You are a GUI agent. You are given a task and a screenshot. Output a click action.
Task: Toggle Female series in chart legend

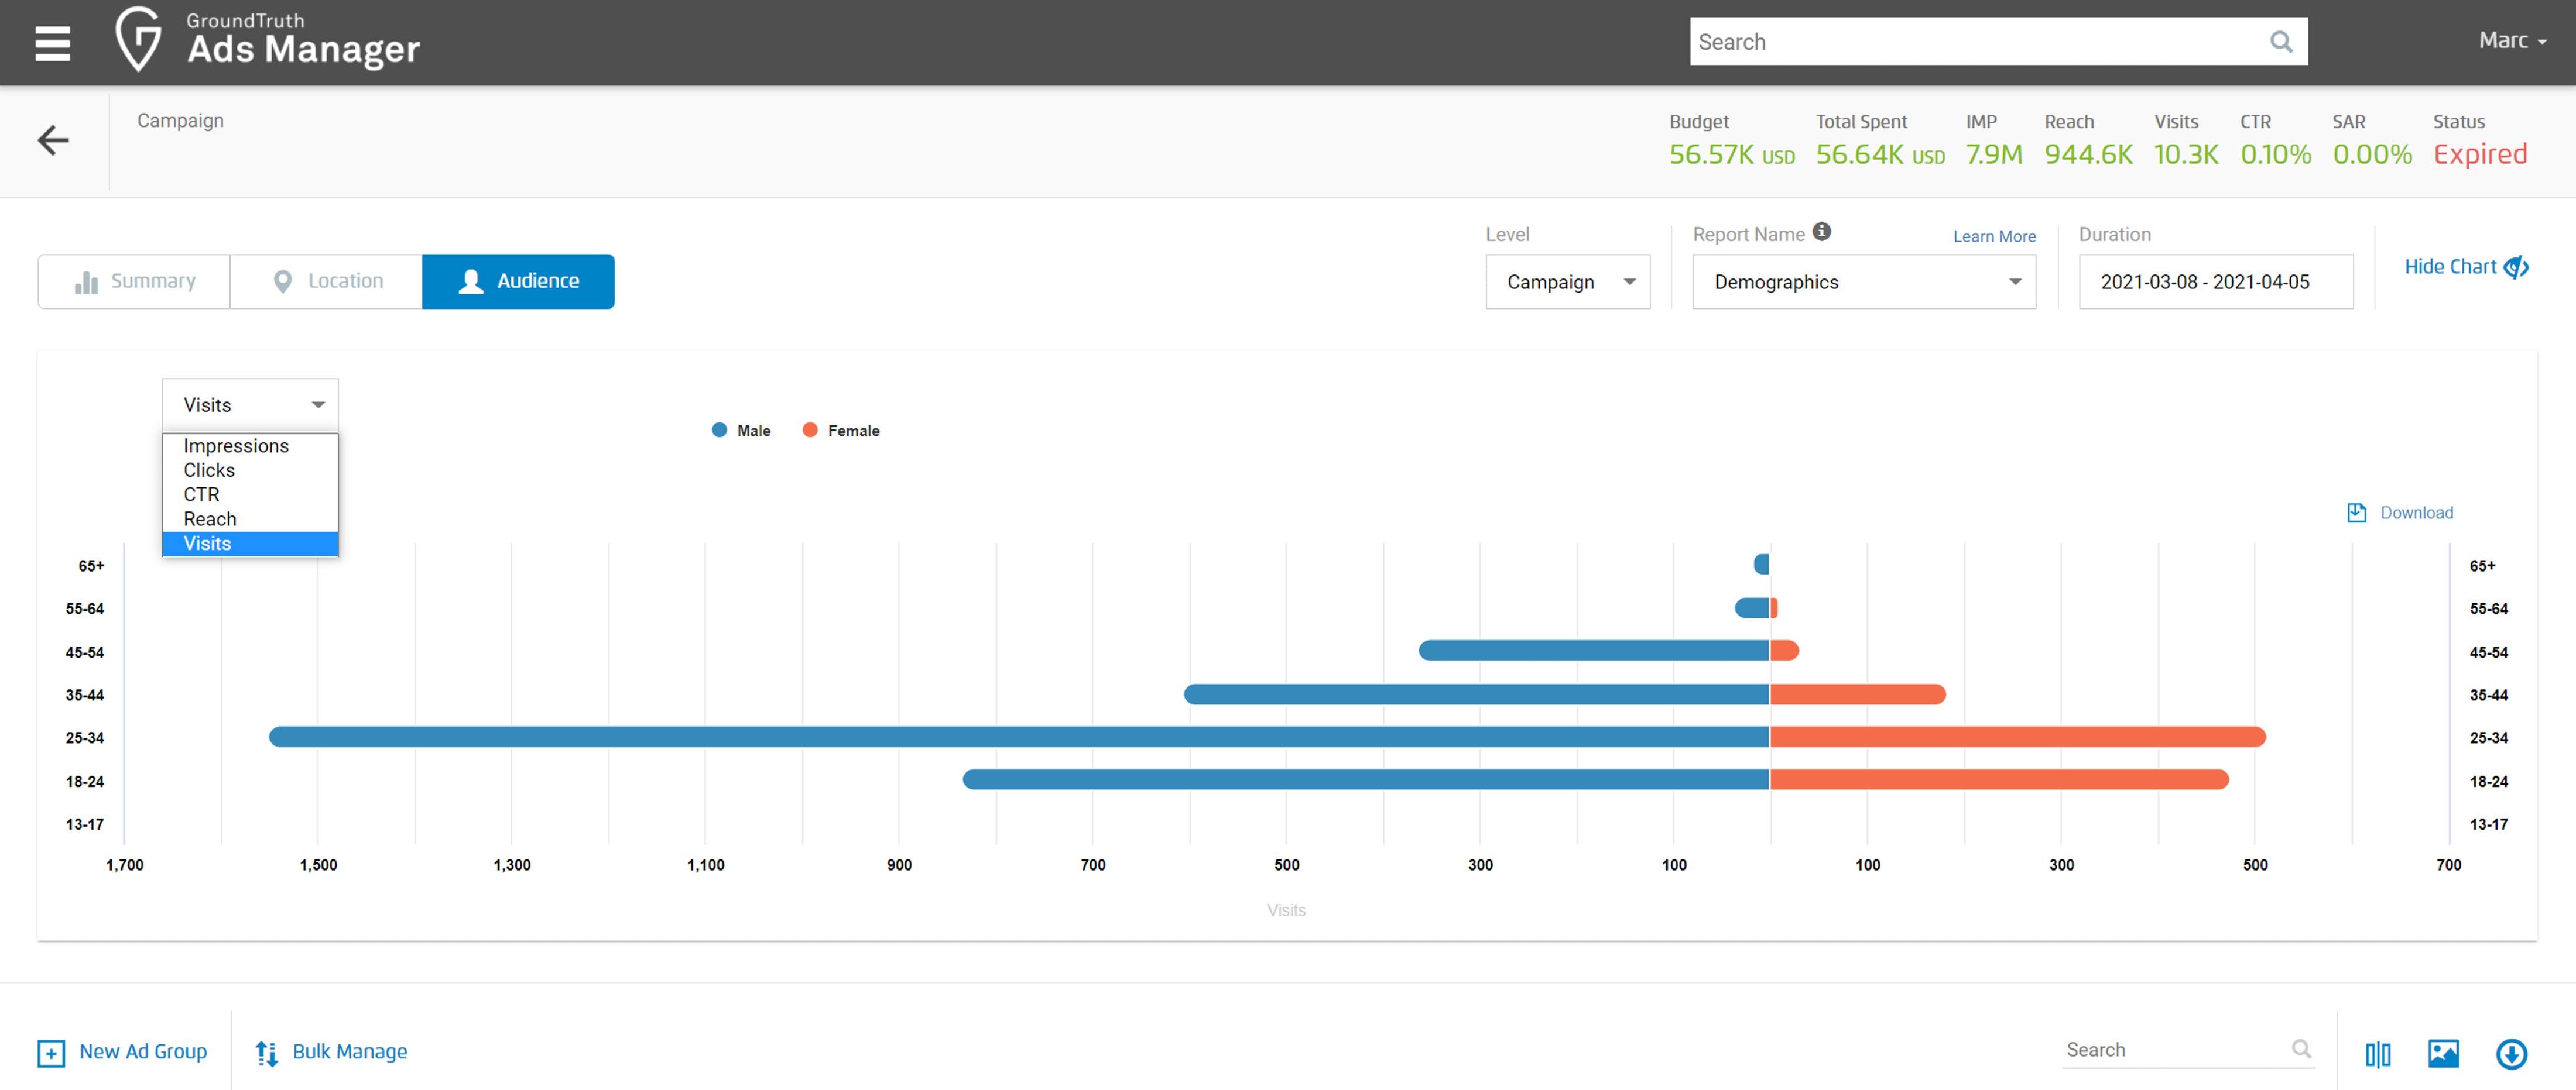tap(841, 431)
